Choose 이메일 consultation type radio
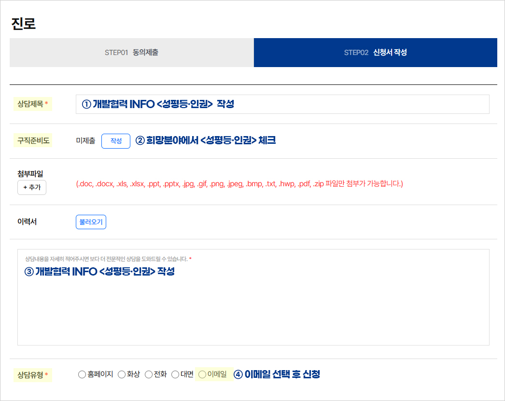The height and width of the screenshot is (401, 505). pos(202,374)
